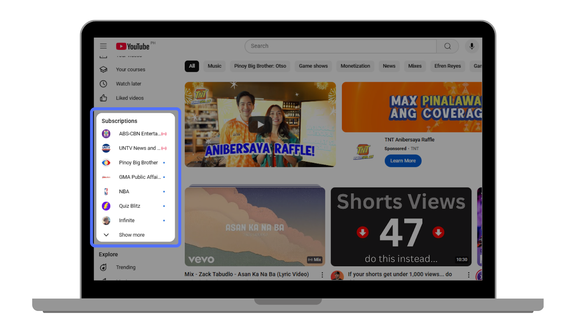The width and height of the screenshot is (573, 322).
Task: Click Quiz Blitz subscription name
Action: [x=130, y=206]
